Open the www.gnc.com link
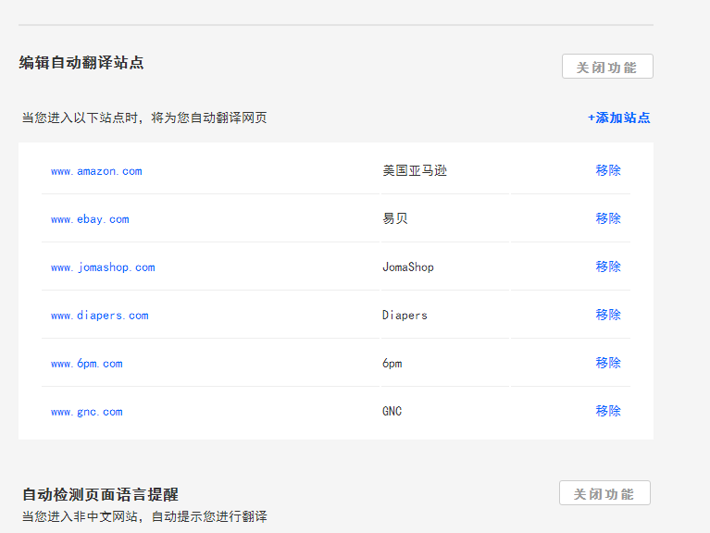 tap(86, 412)
